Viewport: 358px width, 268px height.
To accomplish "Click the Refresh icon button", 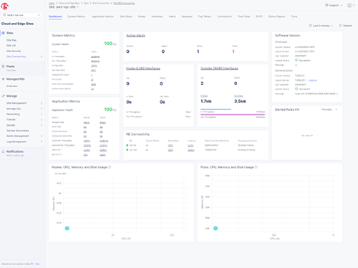I will (340, 26).
